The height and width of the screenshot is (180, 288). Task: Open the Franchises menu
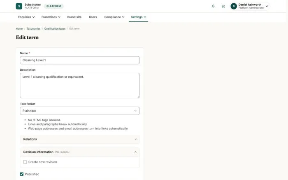51,17
